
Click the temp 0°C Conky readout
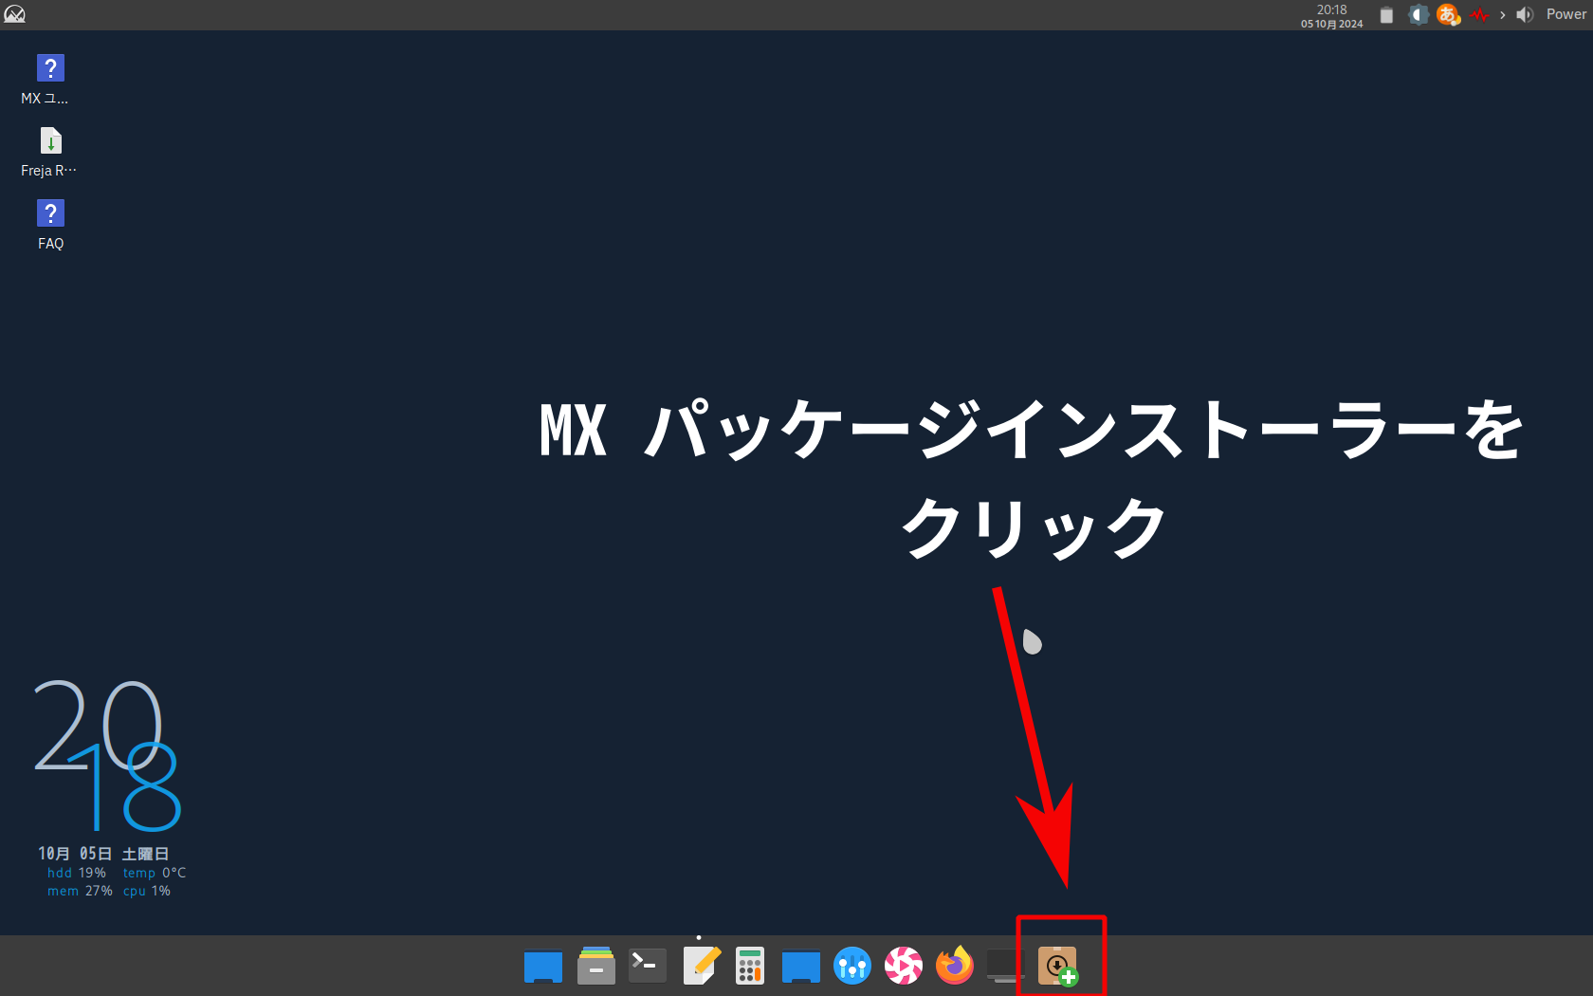point(155,873)
